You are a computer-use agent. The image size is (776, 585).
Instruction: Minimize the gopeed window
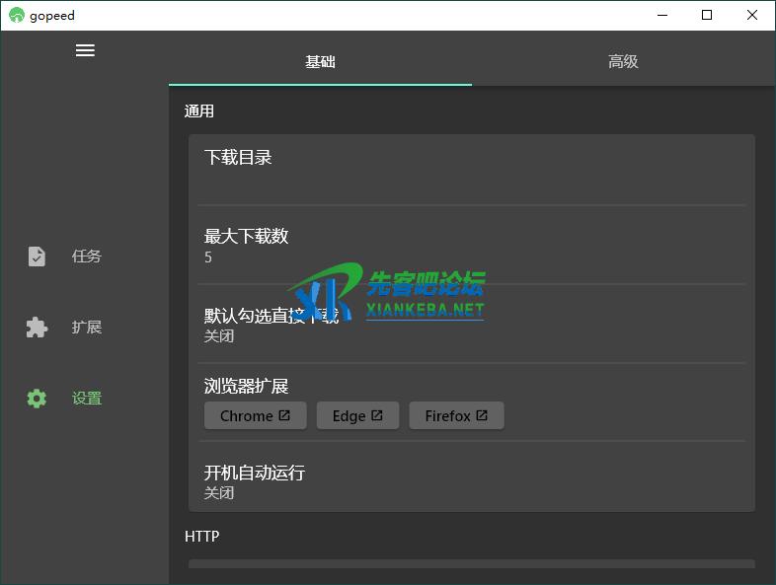tap(661, 15)
